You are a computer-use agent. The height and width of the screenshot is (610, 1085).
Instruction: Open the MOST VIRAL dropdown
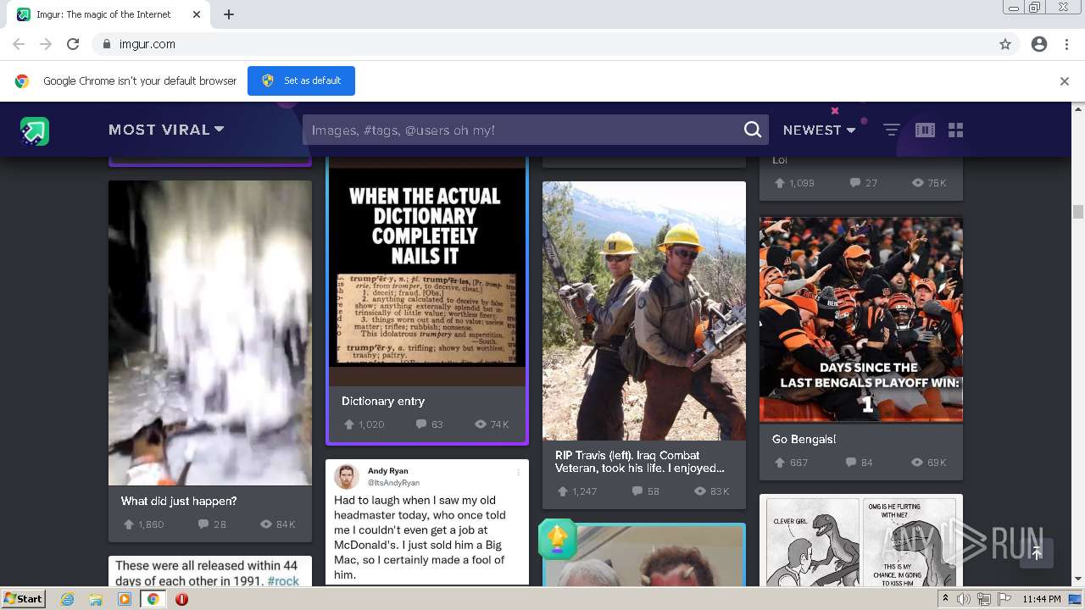[x=166, y=130]
